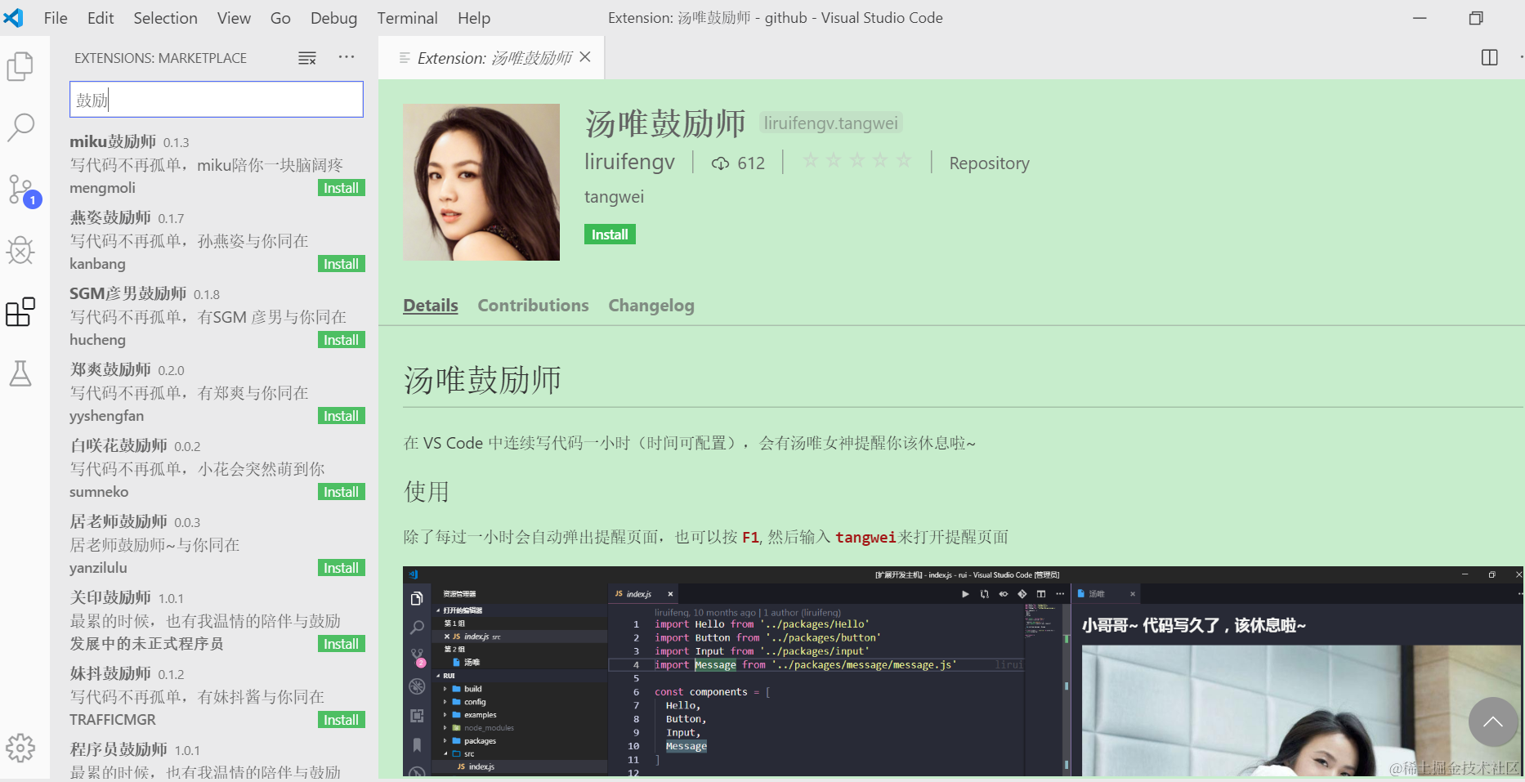Select the Extensions icon in the activity bar
Image resolution: width=1525 pixels, height=782 pixels.
click(x=20, y=311)
